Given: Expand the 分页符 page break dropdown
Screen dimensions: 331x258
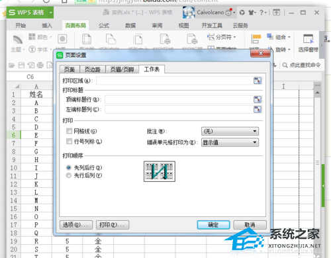Looking at the screenshot, I should pyautogui.click(x=234, y=37).
